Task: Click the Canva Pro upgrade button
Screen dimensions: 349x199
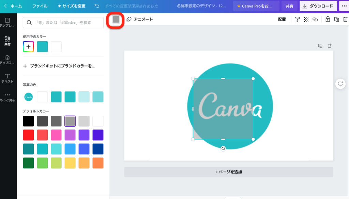Action: click(x=256, y=6)
